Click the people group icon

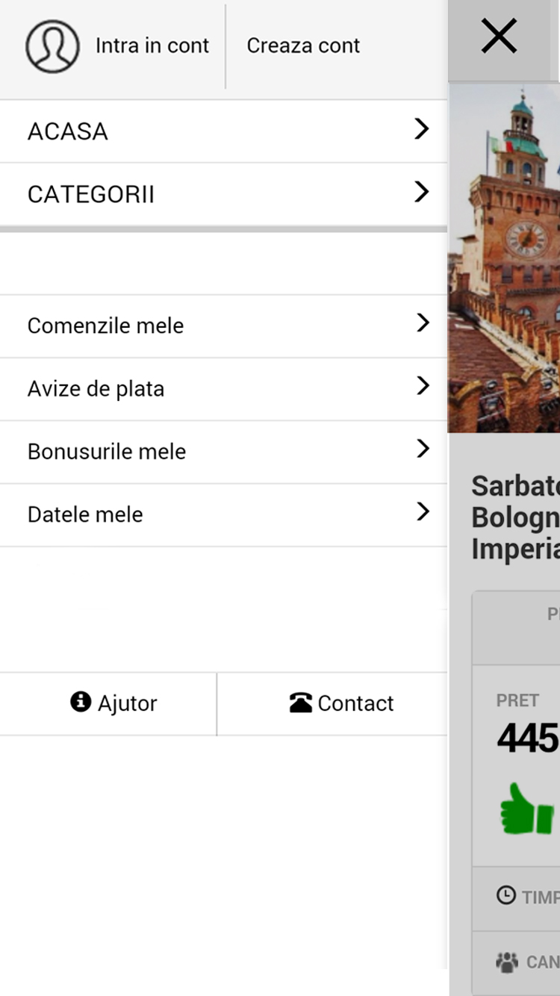pos(507,962)
